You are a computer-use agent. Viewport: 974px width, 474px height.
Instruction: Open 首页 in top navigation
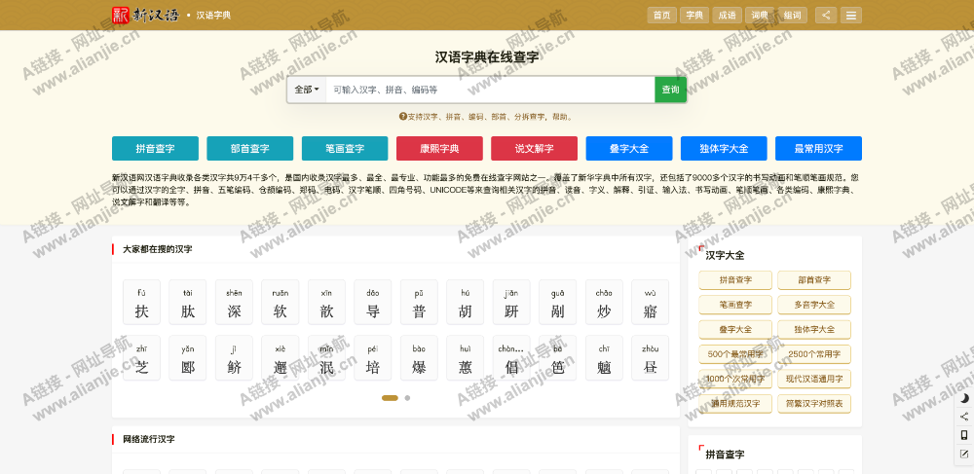pos(661,15)
